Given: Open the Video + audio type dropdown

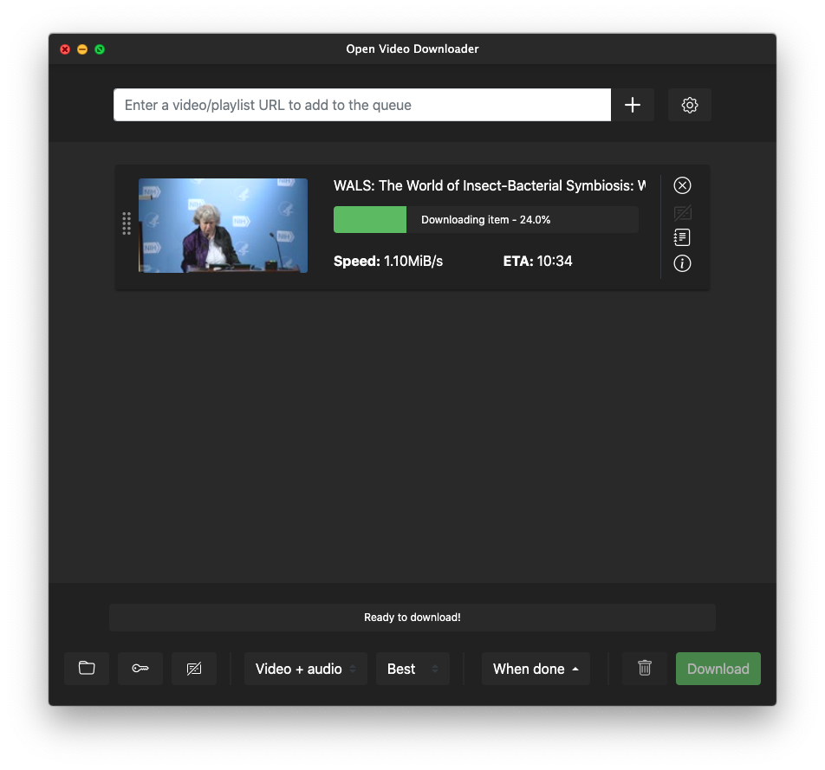Looking at the screenshot, I should point(305,669).
